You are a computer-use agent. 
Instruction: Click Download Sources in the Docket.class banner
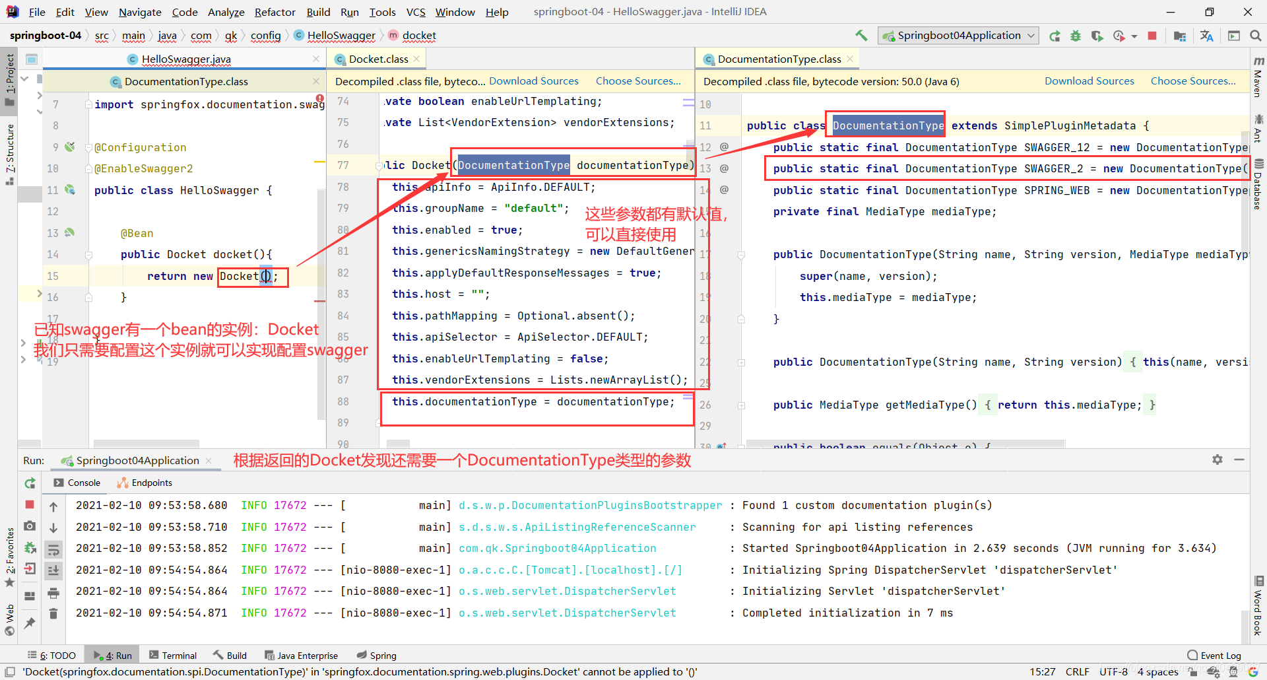(534, 81)
